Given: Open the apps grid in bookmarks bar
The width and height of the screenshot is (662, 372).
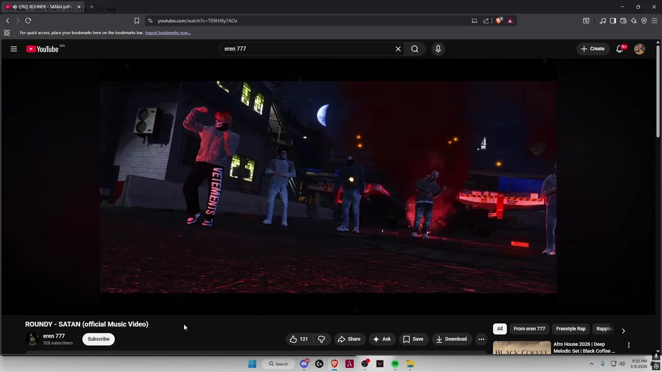Looking at the screenshot, I should pyautogui.click(x=7, y=33).
